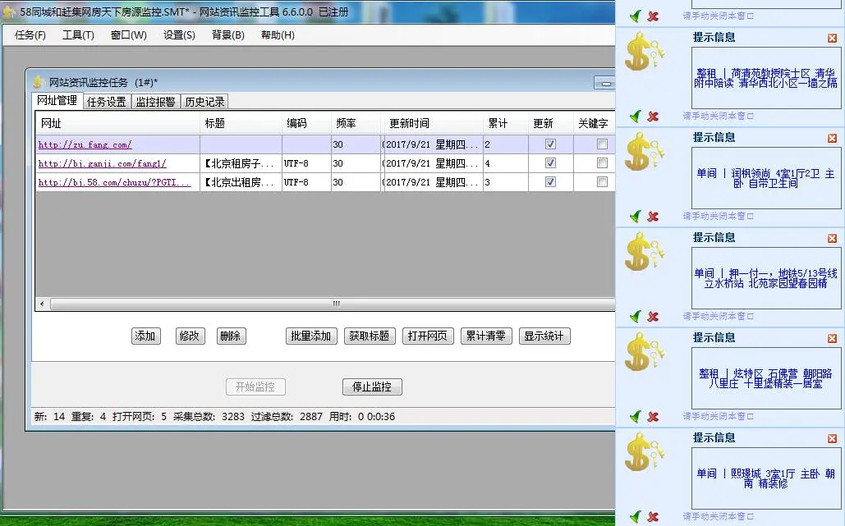
Task: Click the 删除 button
Action: pyautogui.click(x=231, y=336)
